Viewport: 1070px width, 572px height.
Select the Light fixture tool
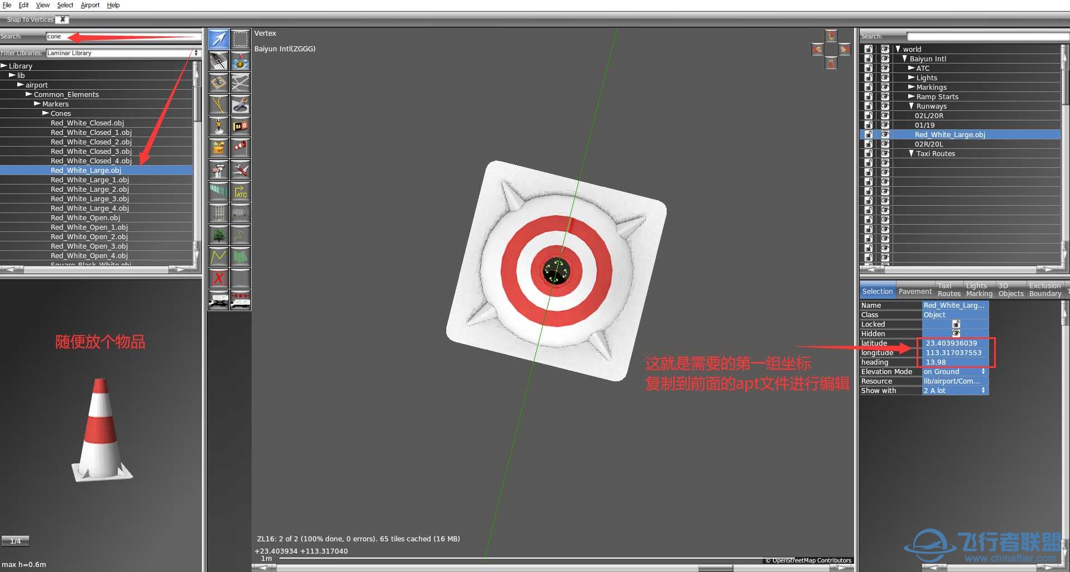tap(218, 127)
